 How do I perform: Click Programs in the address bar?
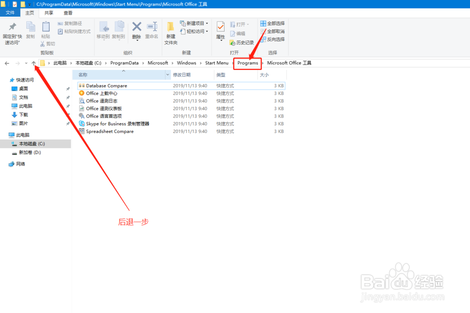point(248,63)
